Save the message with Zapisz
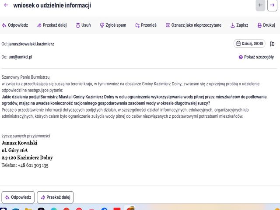Image resolution: width=280 pixels, height=210 pixels. 239,25
